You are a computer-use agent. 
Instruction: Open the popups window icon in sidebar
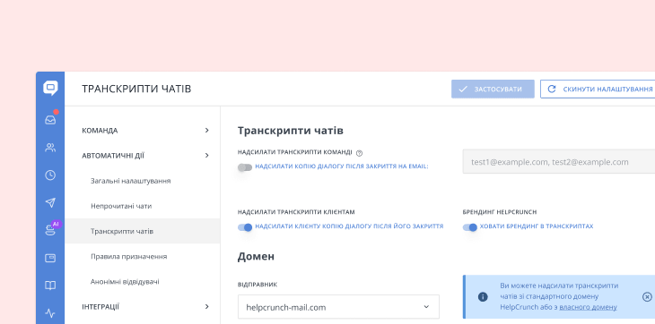tap(50, 258)
